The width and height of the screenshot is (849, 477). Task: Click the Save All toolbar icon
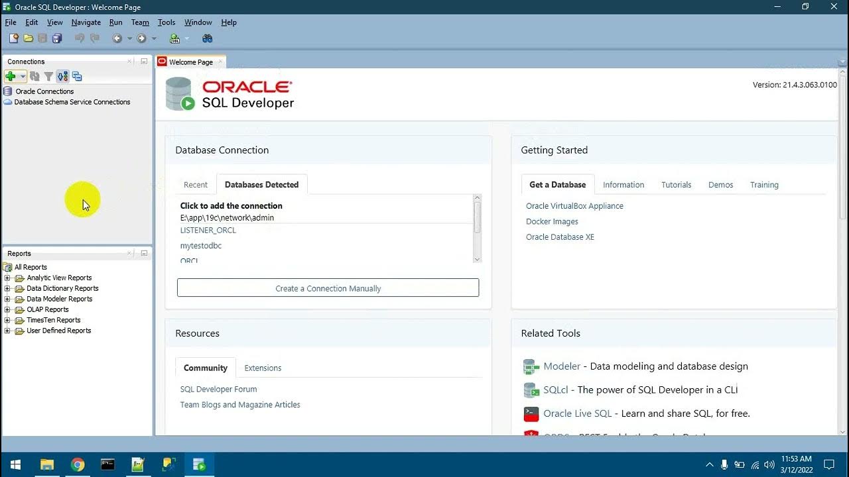pyautogui.click(x=57, y=38)
